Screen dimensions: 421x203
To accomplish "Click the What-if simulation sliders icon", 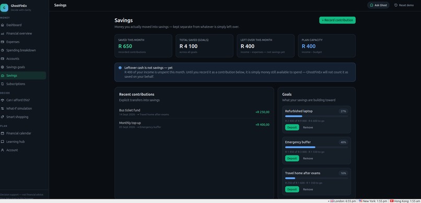I will pyautogui.click(x=3, y=109).
